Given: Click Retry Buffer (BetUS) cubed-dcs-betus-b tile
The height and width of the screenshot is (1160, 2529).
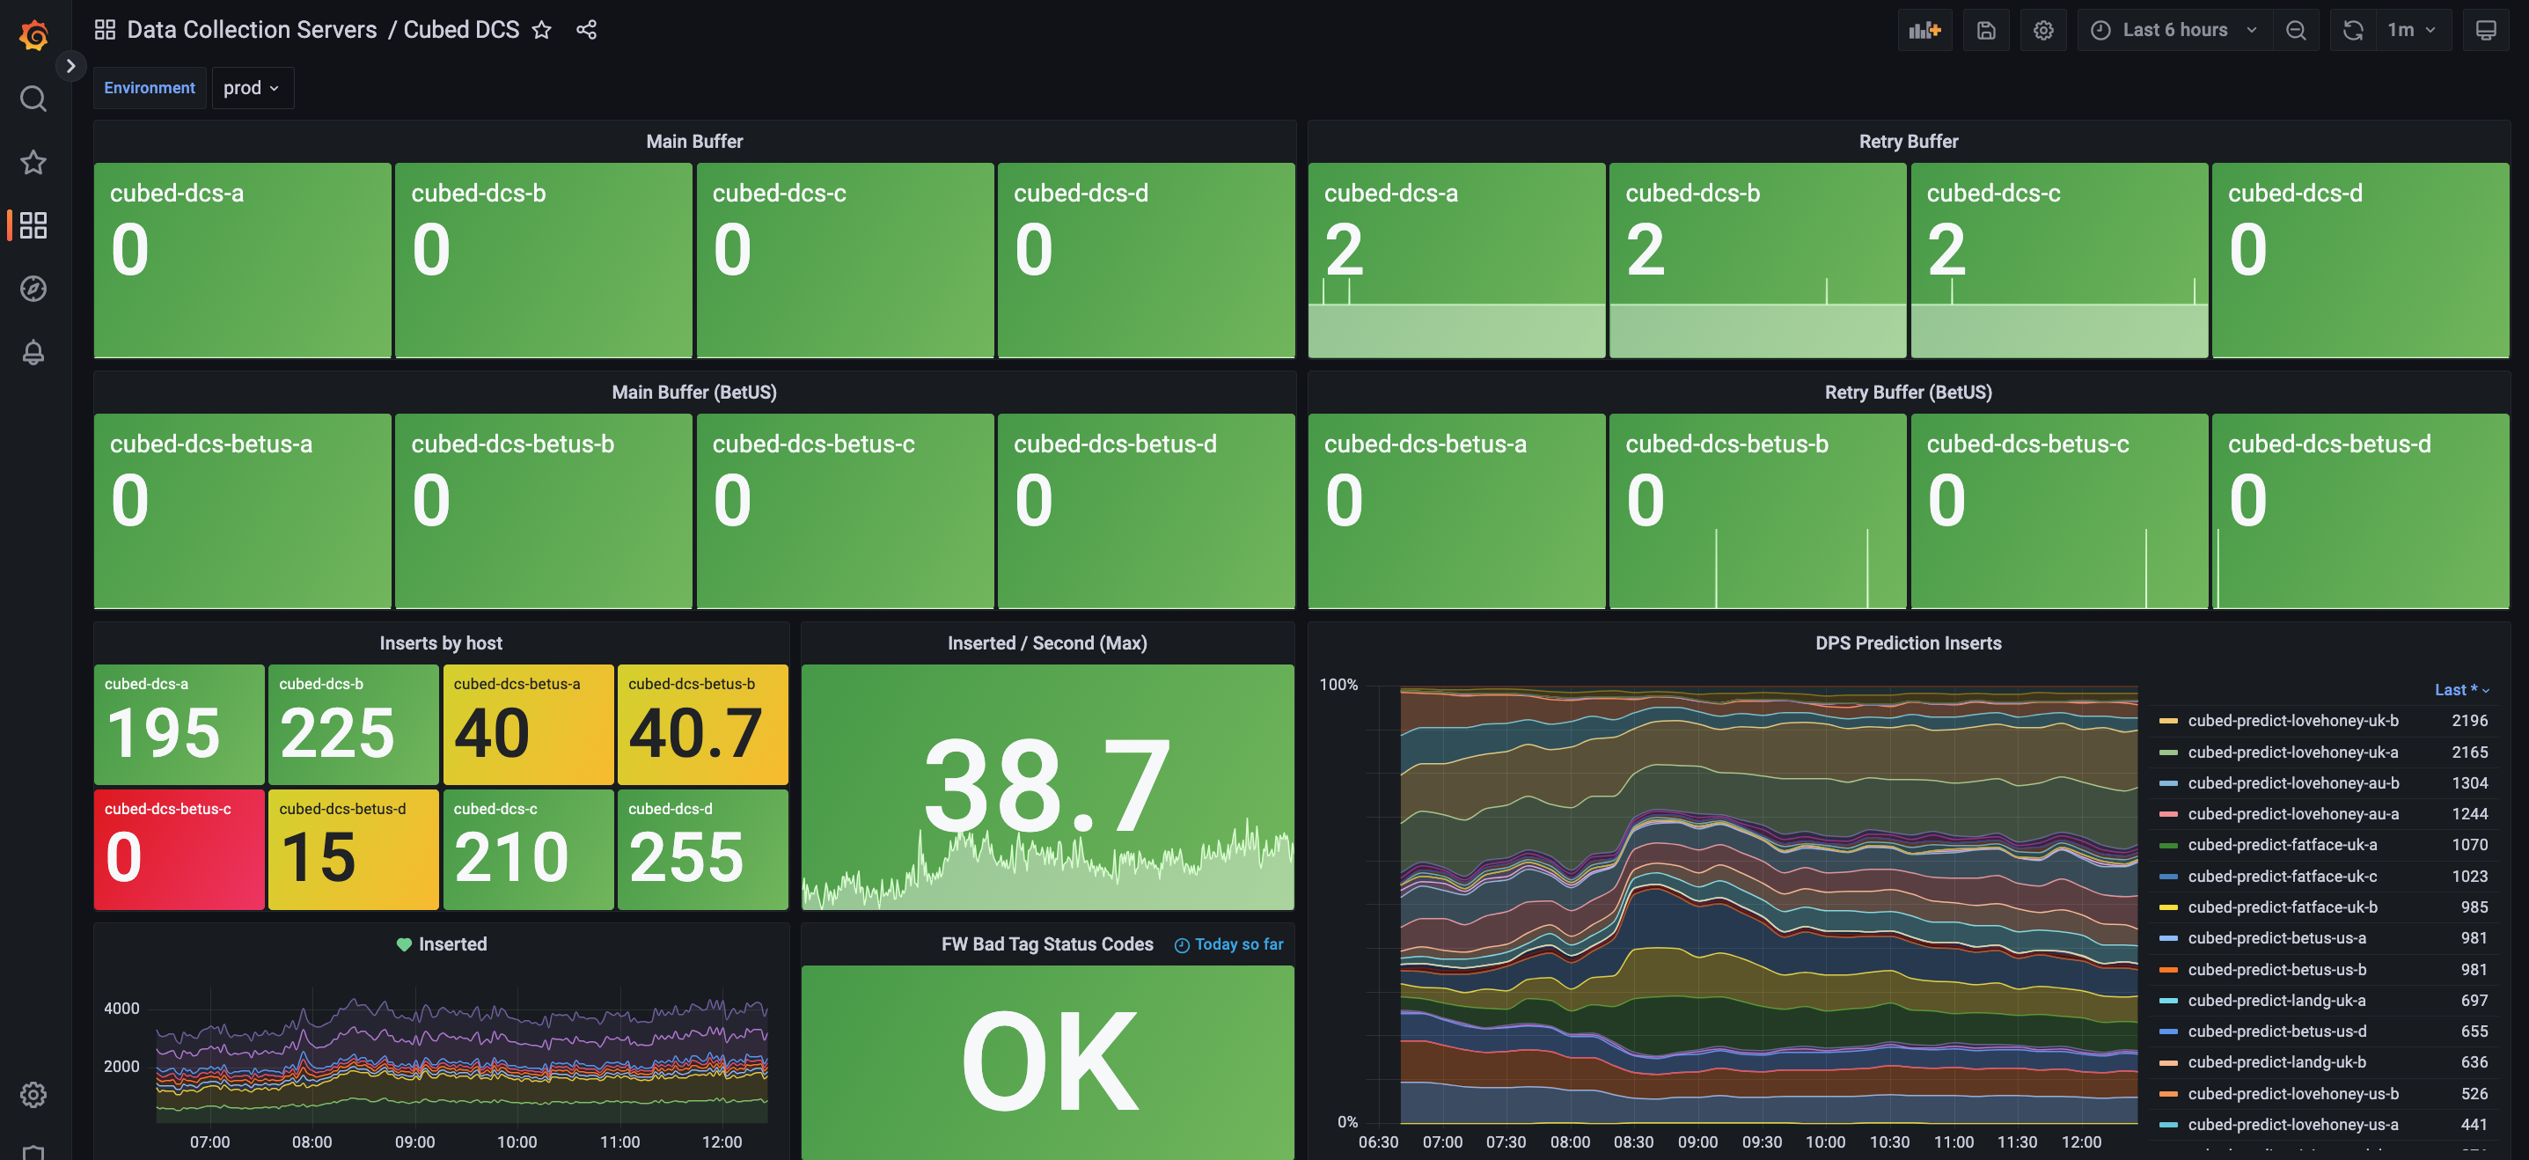Looking at the screenshot, I should click(x=1757, y=510).
